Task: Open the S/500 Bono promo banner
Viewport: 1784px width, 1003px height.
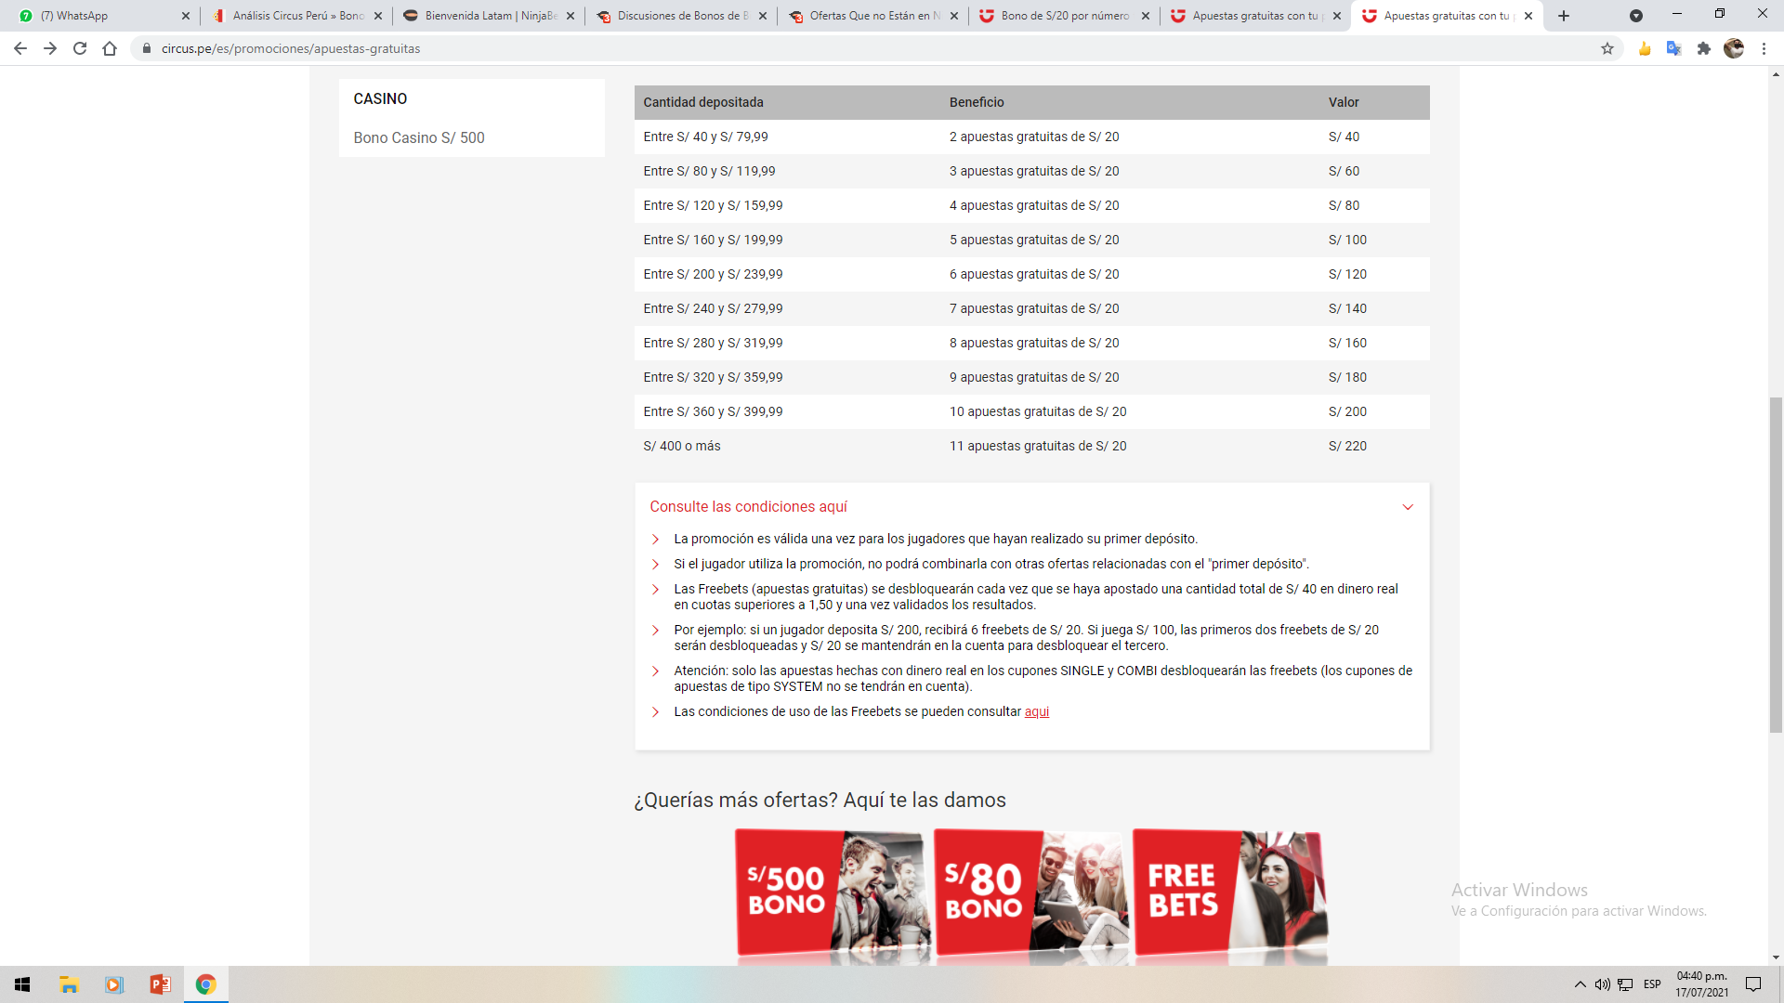Action: [833, 892]
